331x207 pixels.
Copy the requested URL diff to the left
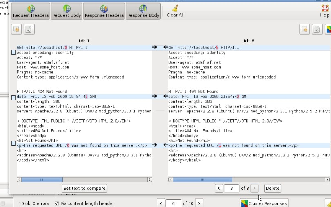pos(166,145)
